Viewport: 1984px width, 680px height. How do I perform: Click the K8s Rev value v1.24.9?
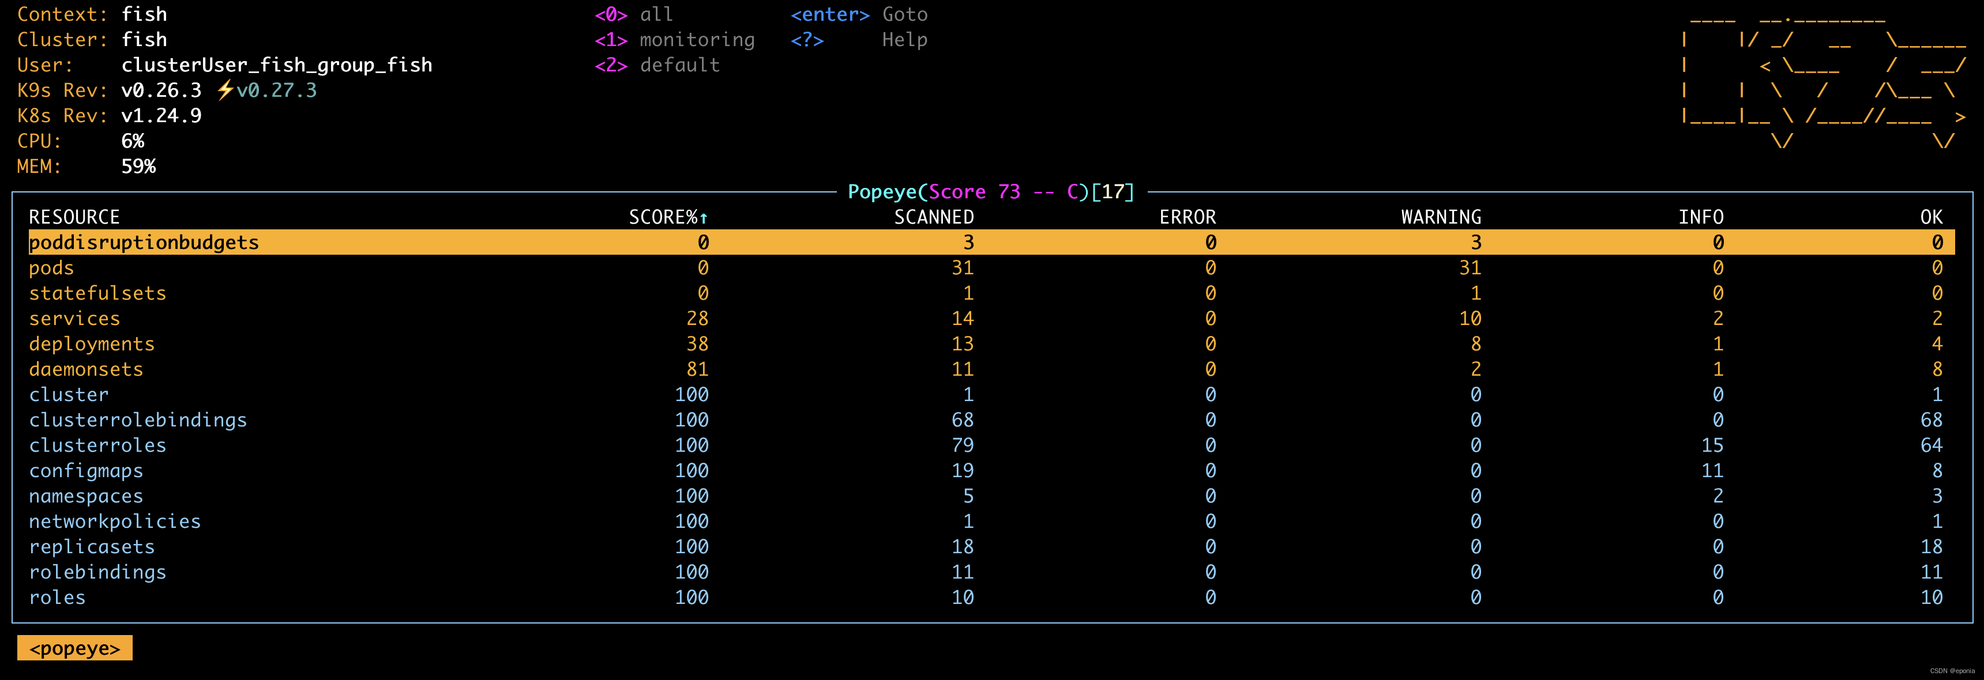click(161, 116)
